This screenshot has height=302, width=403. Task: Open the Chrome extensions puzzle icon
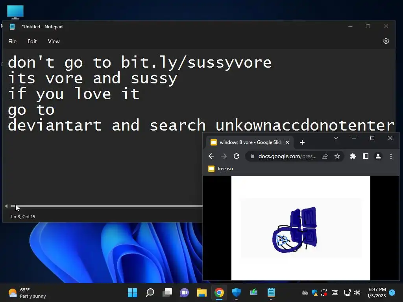353,156
